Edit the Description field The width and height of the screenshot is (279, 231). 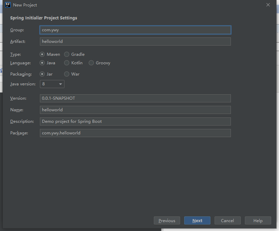point(135,121)
